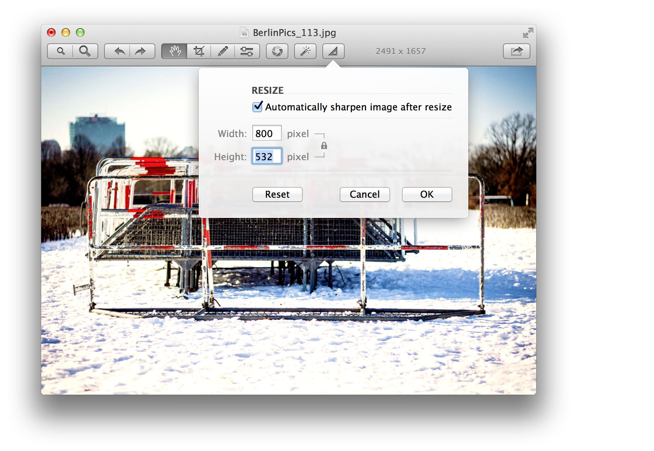Apply magic wand auto enhance

305,51
